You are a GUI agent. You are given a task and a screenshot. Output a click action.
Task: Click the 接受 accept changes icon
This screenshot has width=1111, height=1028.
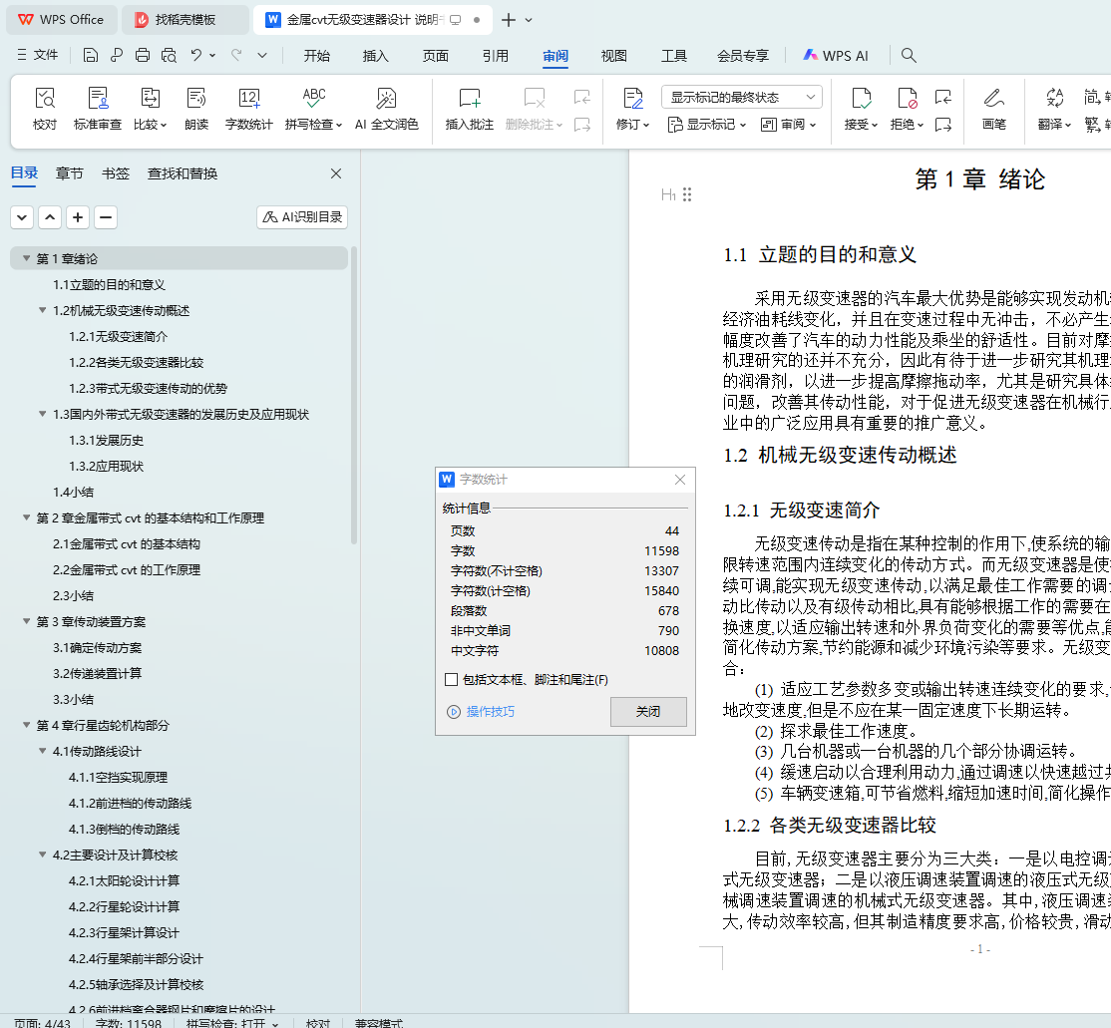pyautogui.click(x=861, y=99)
